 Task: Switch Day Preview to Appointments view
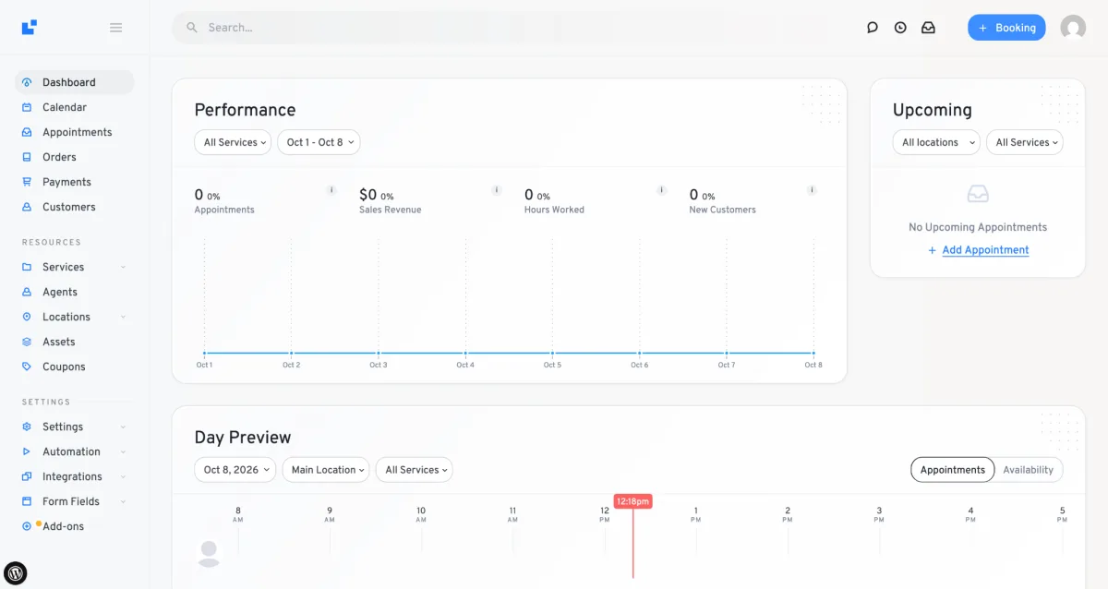953,470
